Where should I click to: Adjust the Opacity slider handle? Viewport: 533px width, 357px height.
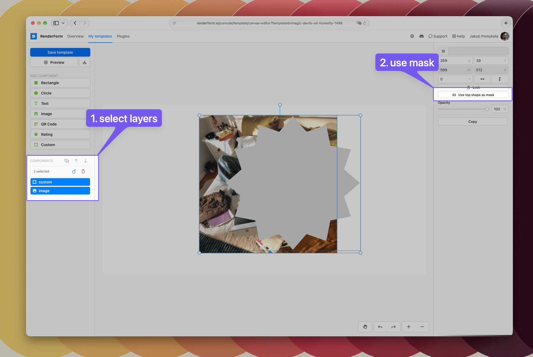pyautogui.click(x=487, y=109)
